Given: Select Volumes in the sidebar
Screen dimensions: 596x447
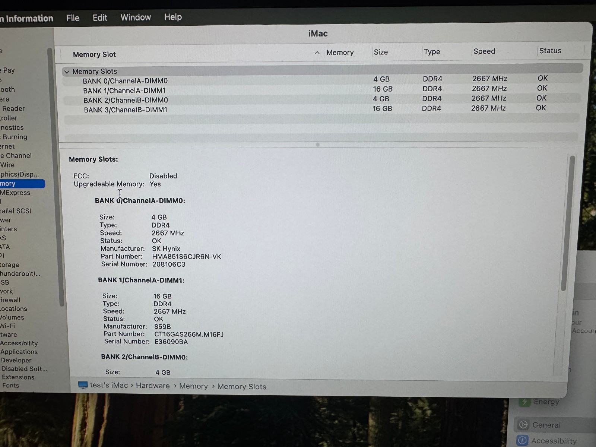Looking at the screenshot, I should [12, 317].
